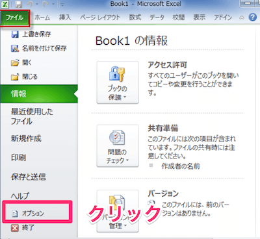Minimize the Excel window
This screenshot has height=239, width=260.
248,3
